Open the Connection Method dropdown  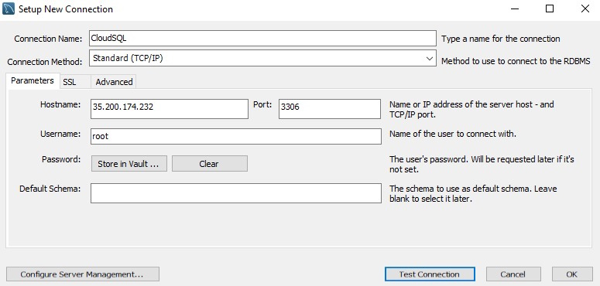pos(262,58)
